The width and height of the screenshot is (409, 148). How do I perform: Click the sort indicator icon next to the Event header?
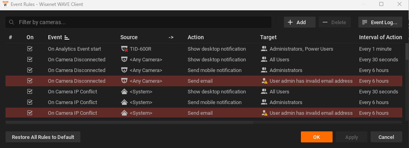[67, 38]
